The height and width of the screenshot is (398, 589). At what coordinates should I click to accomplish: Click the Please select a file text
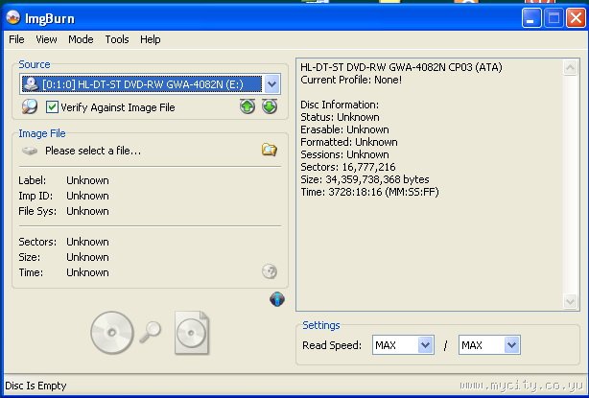[x=93, y=151]
